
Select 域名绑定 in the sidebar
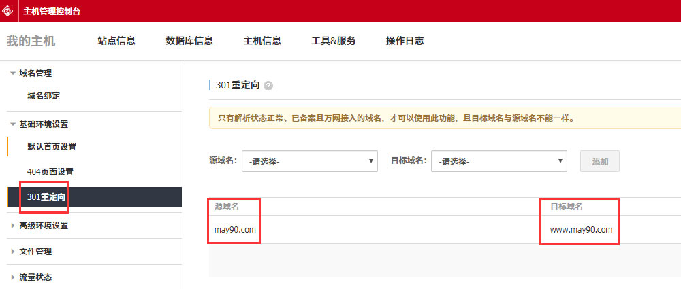tap(48, 96)
